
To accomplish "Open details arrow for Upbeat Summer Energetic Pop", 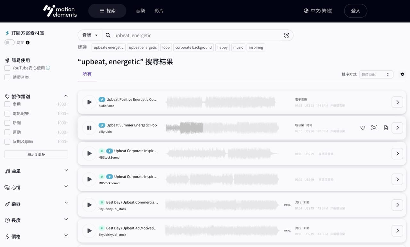I will 398,128.
